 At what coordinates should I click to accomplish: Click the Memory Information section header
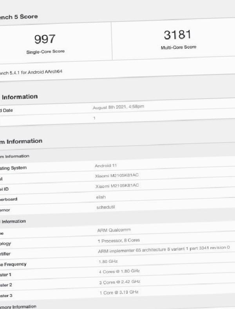pyautogui.click(x=18, y=307)
